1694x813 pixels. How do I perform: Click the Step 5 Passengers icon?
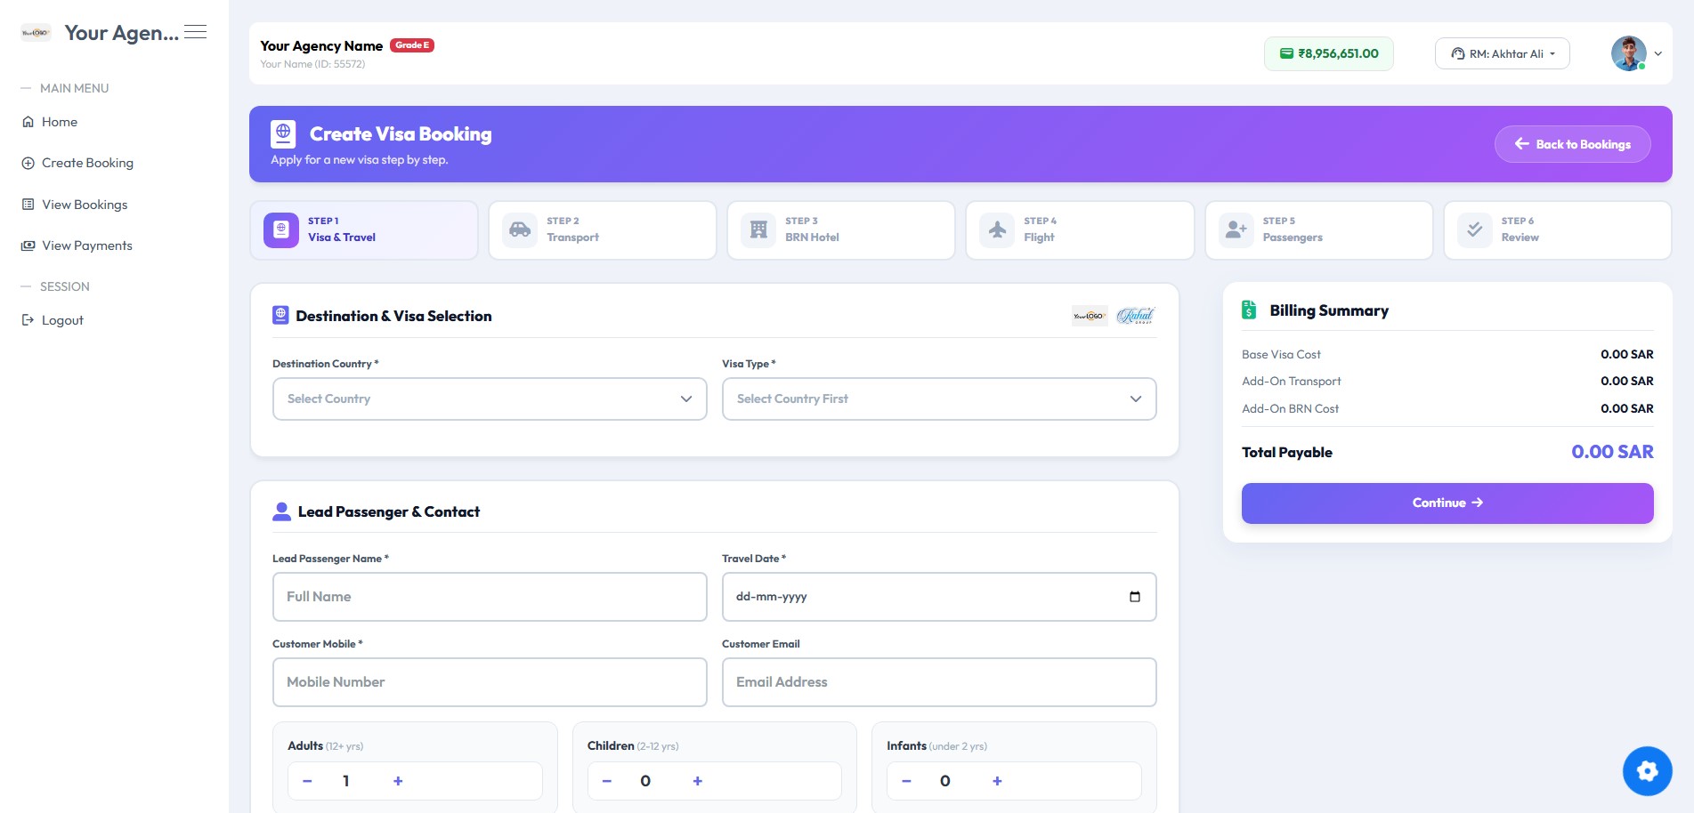click(1236, 230)
